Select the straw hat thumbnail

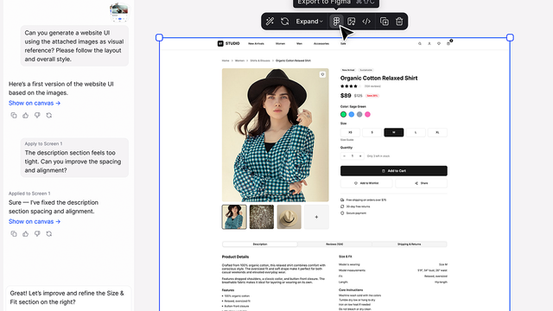[x=289, y=217]
